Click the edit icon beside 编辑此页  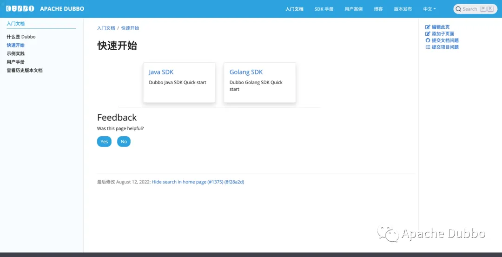pos(428,27)
